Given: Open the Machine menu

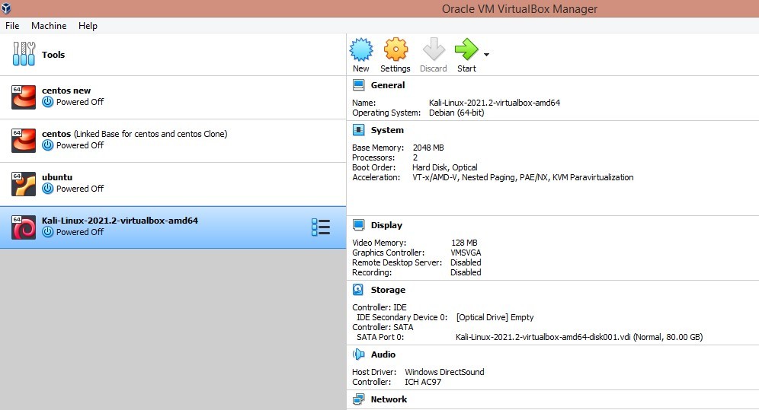Looking at the screenshot, I should tap(49, 26).
